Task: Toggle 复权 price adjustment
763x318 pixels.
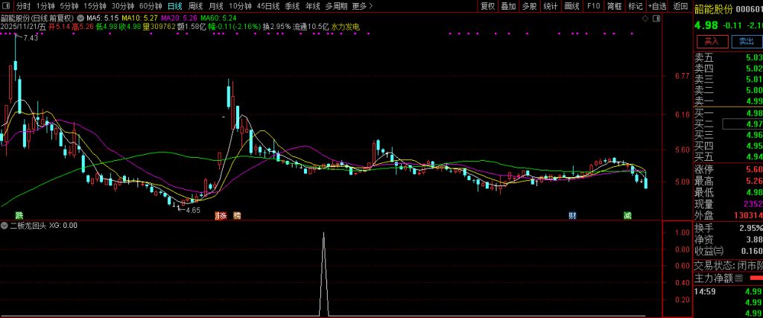Action: tap(487, 6)
